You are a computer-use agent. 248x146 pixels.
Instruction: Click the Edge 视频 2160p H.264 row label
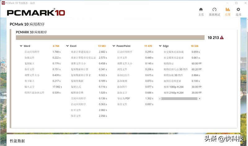coord(174,93)
